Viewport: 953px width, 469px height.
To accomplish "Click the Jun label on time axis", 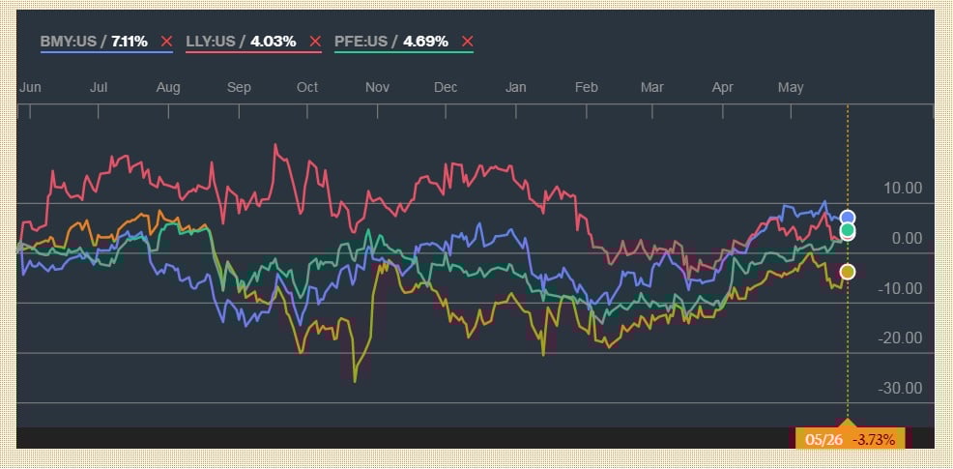I will click(x=30, y=87).
